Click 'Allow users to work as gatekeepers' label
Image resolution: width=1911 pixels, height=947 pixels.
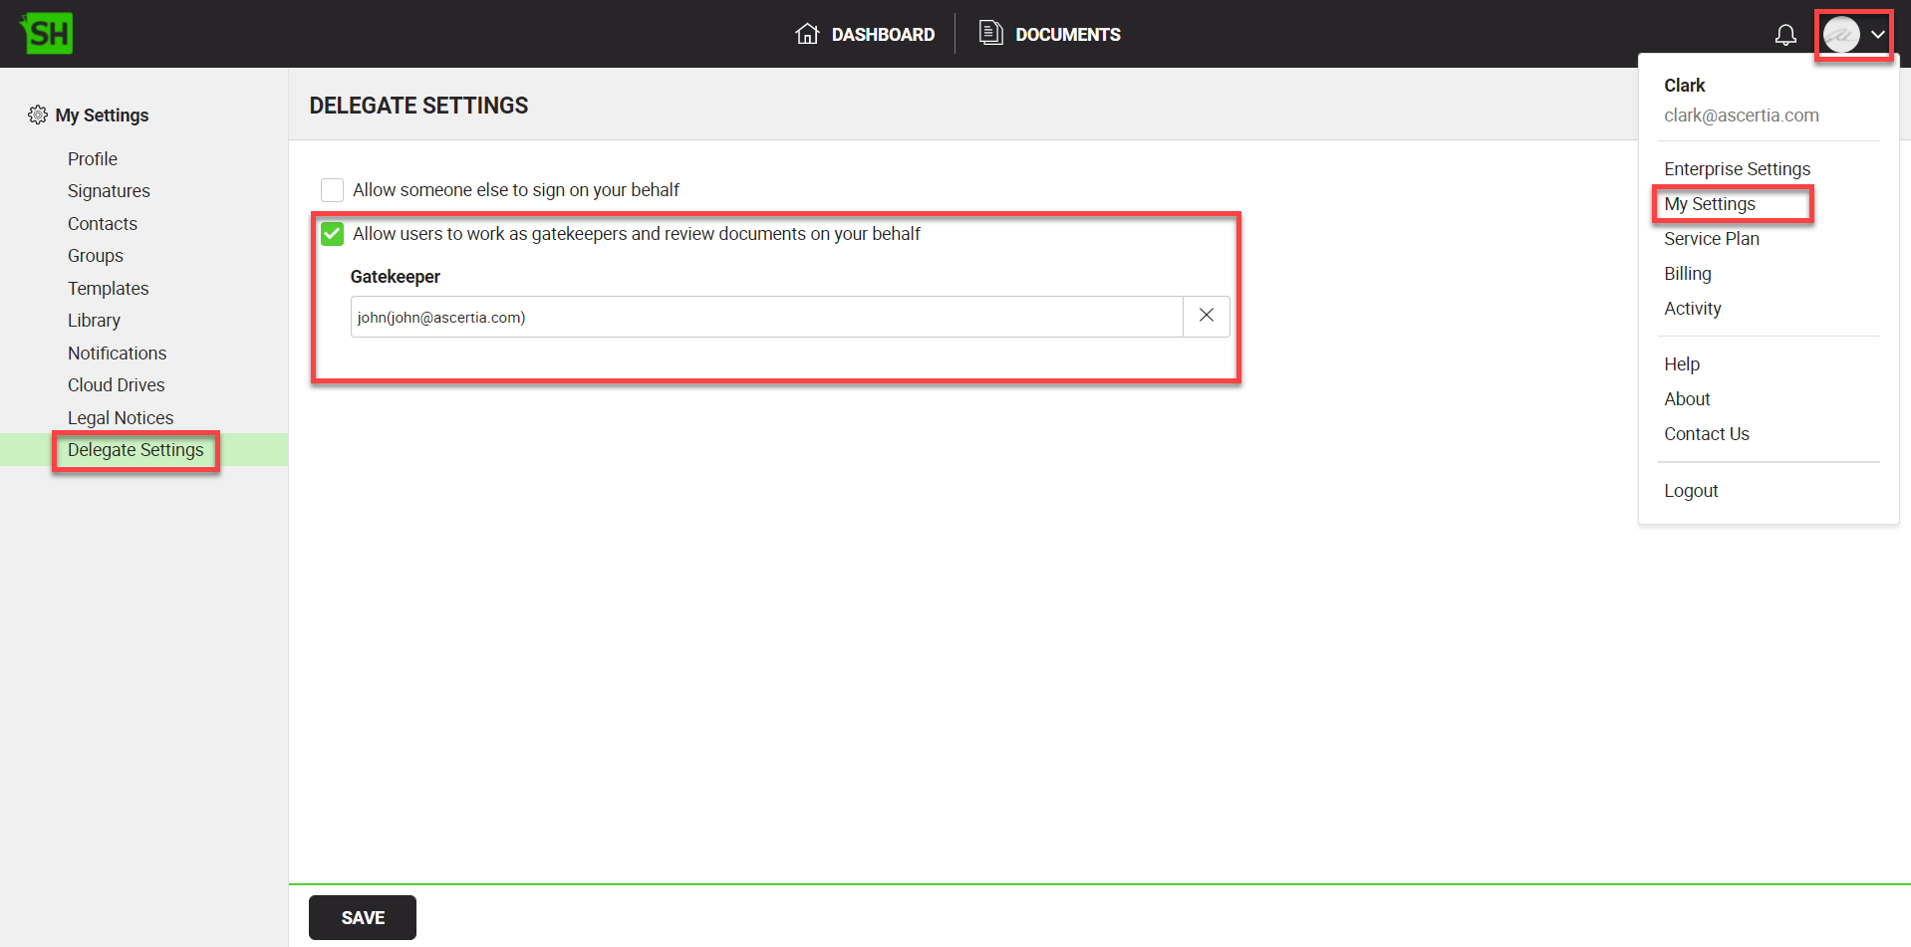[637, 234]
